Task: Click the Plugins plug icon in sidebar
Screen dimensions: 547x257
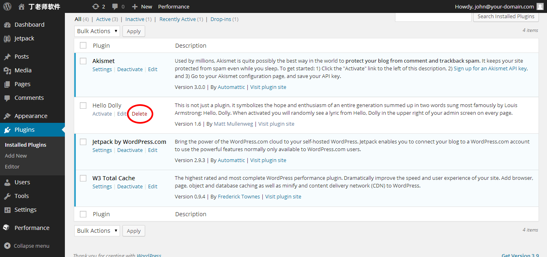Action: click(x=7, y=130)
